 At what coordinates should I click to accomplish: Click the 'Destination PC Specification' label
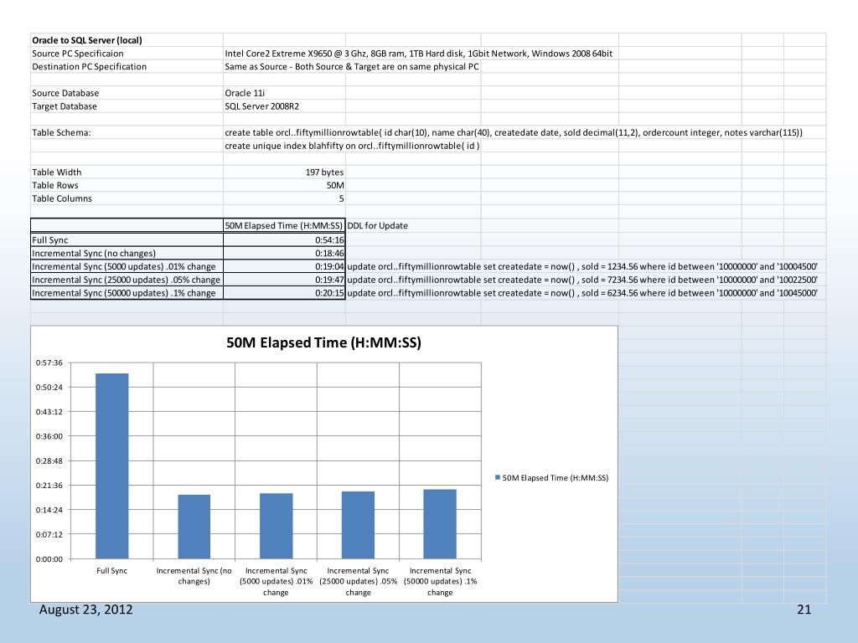click(x=89, y=67)
